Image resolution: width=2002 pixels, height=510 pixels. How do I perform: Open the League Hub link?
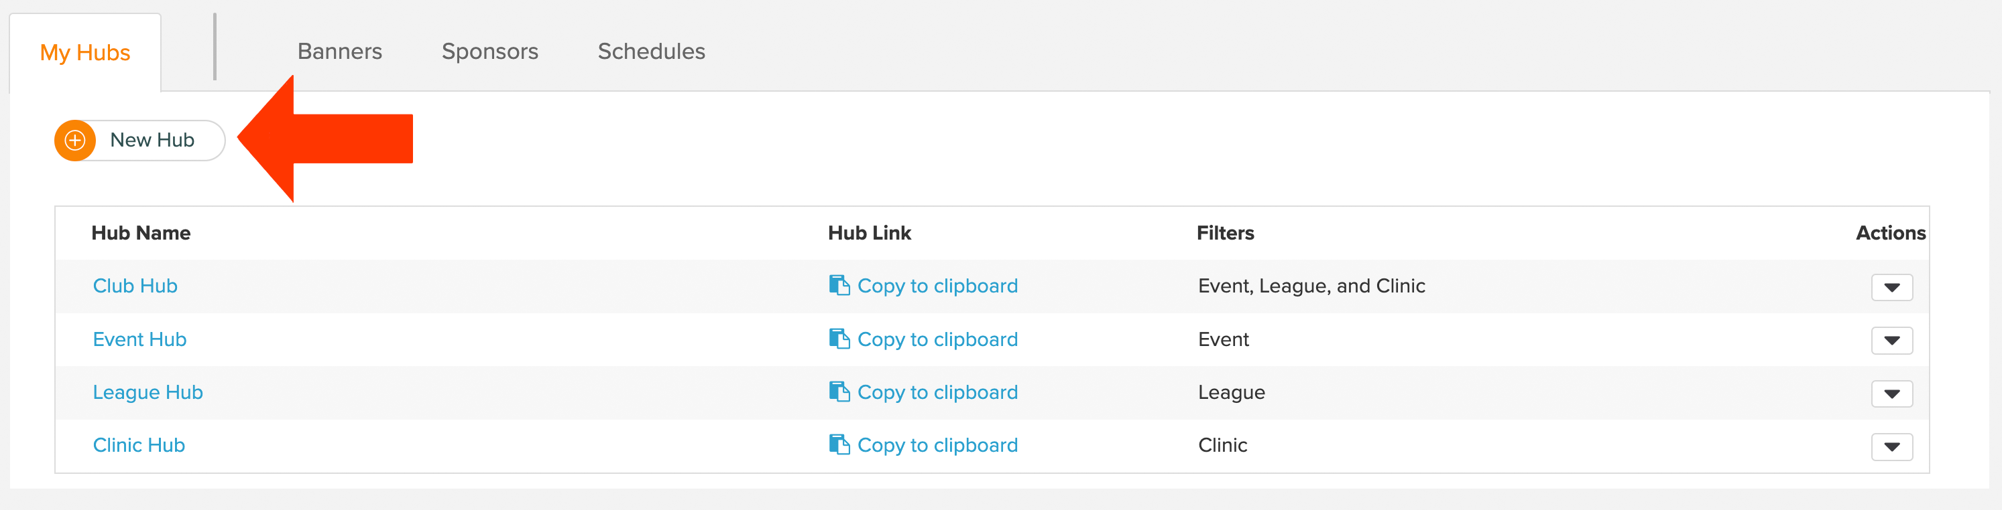click(148, 392)
